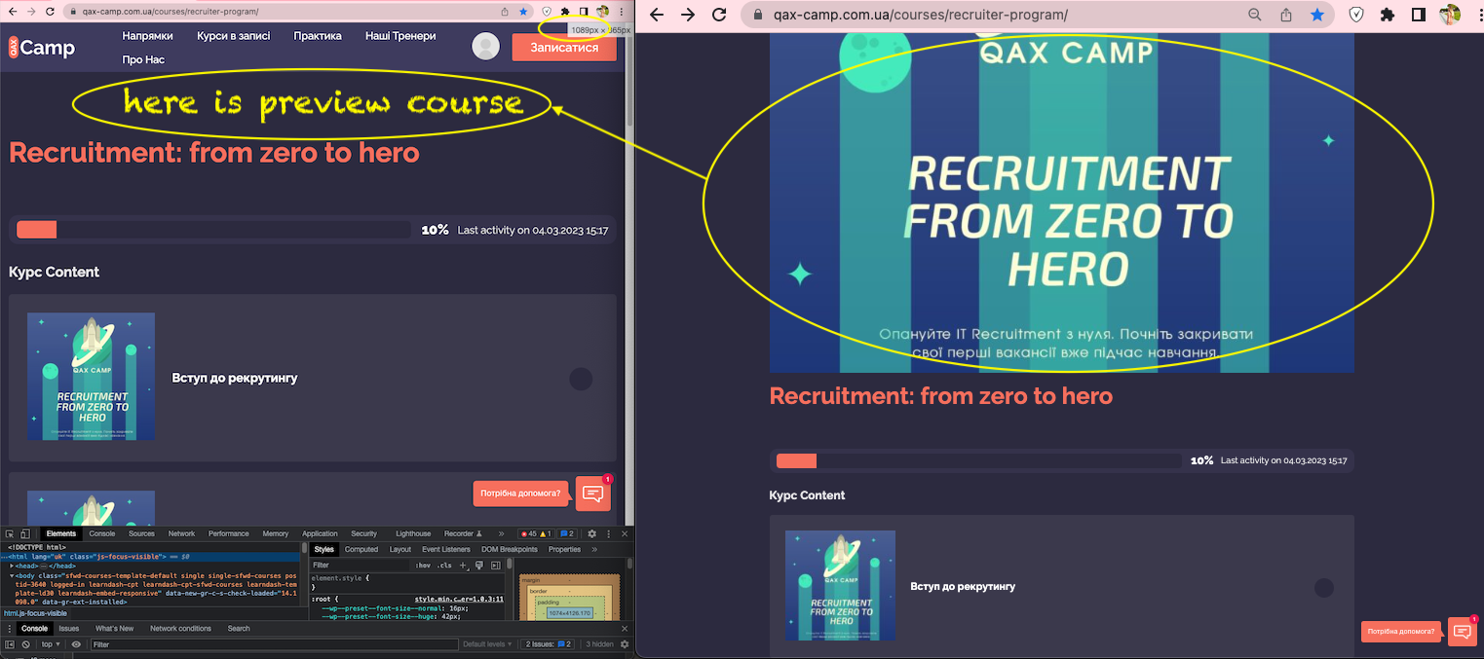Expand the head element in the DOM tree
This screenshot has width=1484, height=659.
click(13, 566)
